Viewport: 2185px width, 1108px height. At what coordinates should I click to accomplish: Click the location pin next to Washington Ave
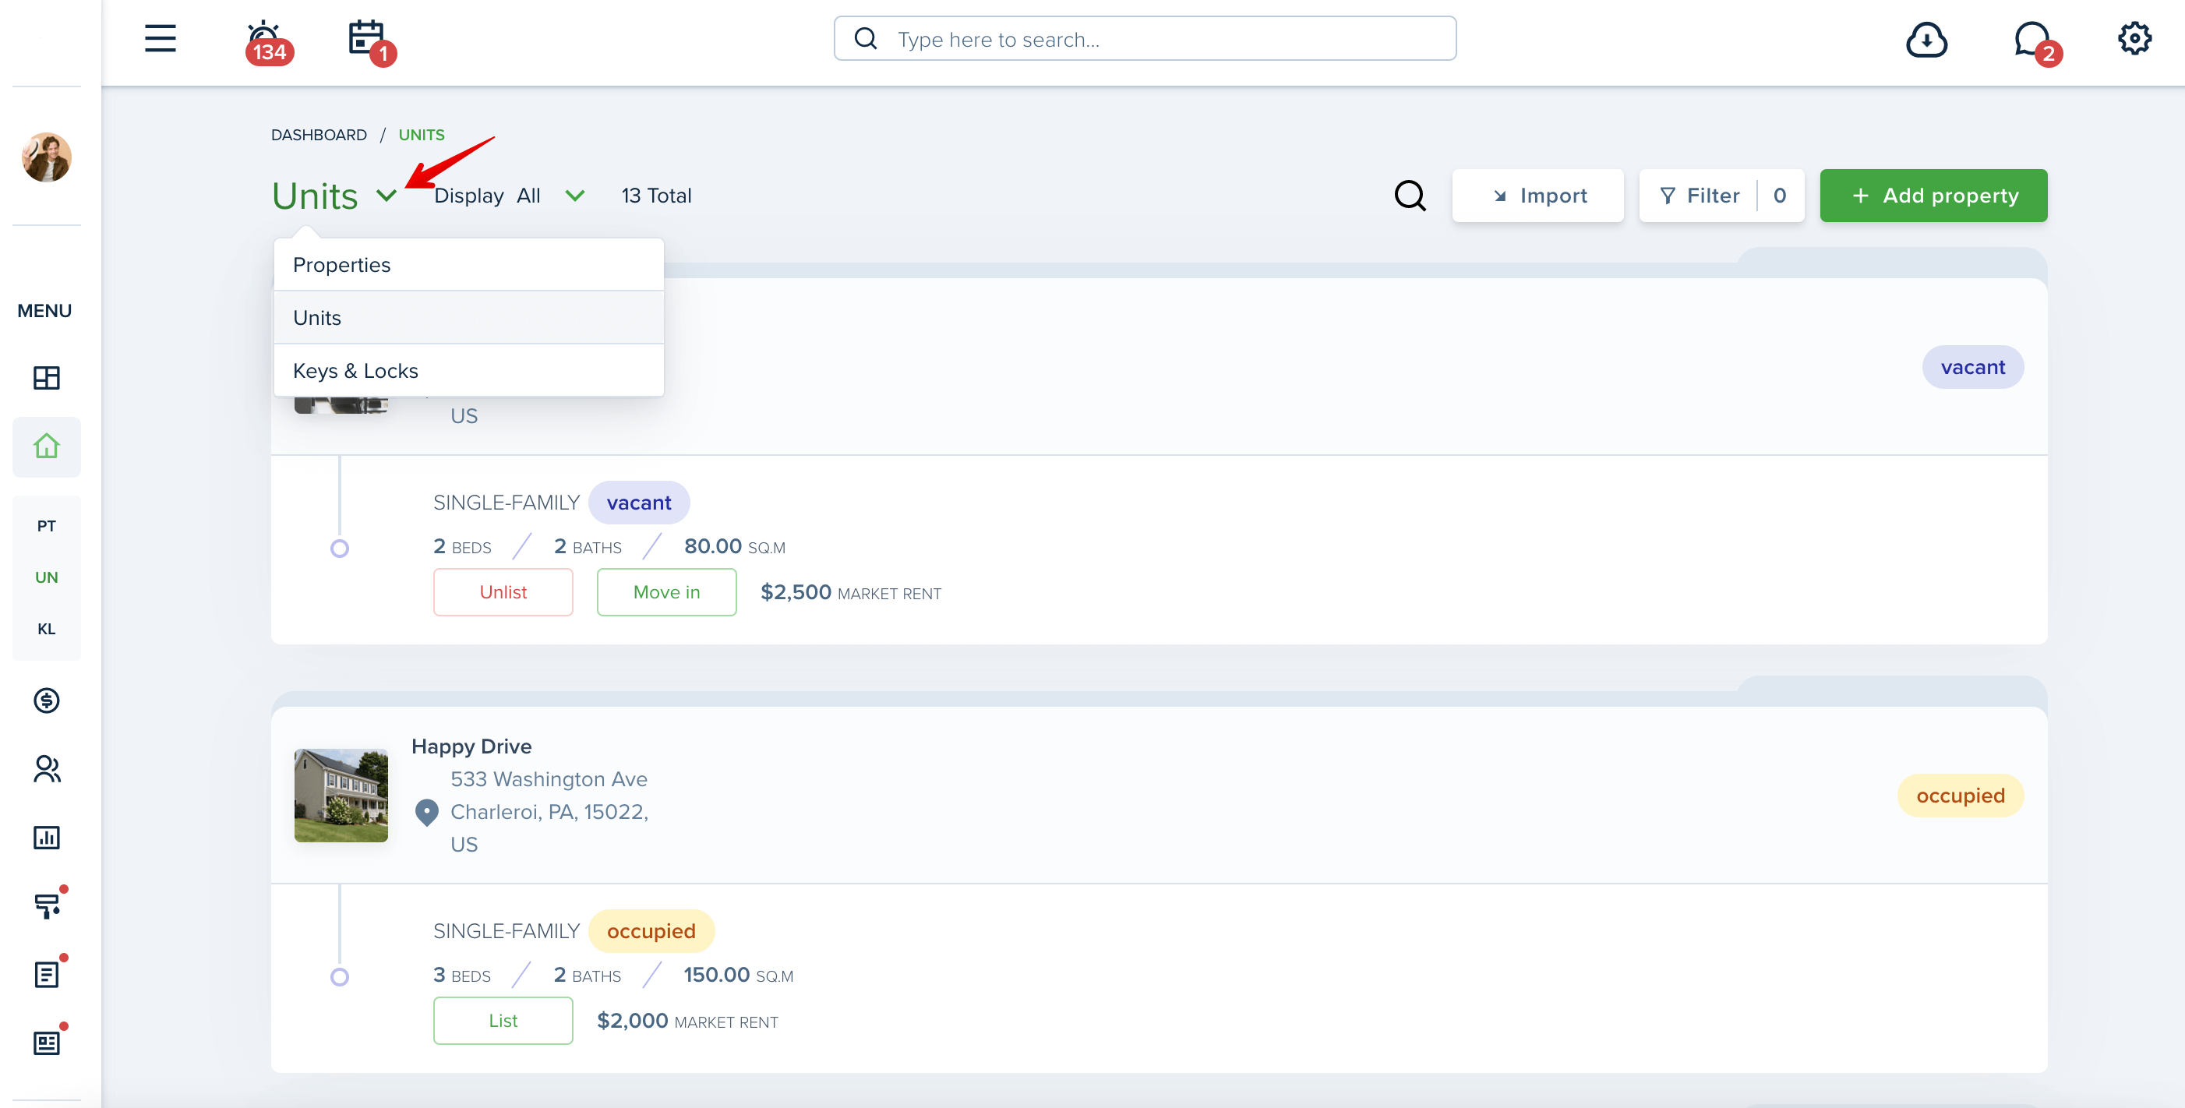[427, 812]
